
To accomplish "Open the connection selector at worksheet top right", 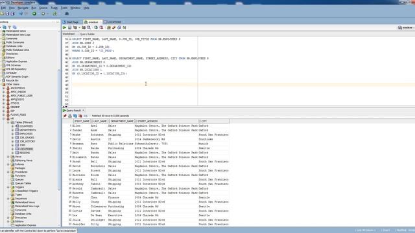I will [406, 27].
